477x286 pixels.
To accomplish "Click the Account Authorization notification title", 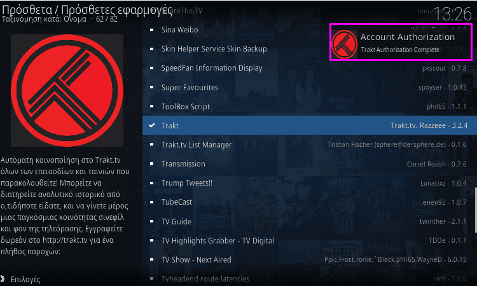I will (407, 37).
